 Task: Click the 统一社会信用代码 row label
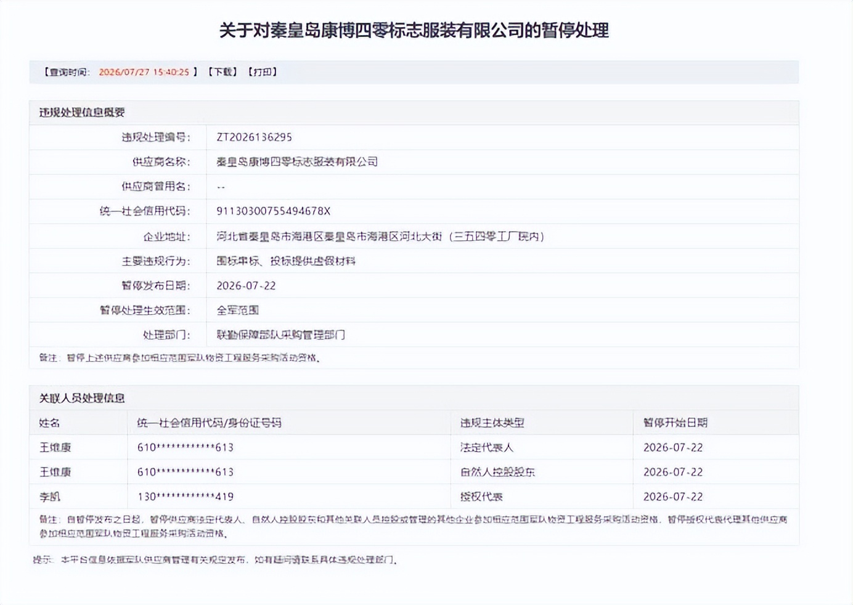[145, 211]
